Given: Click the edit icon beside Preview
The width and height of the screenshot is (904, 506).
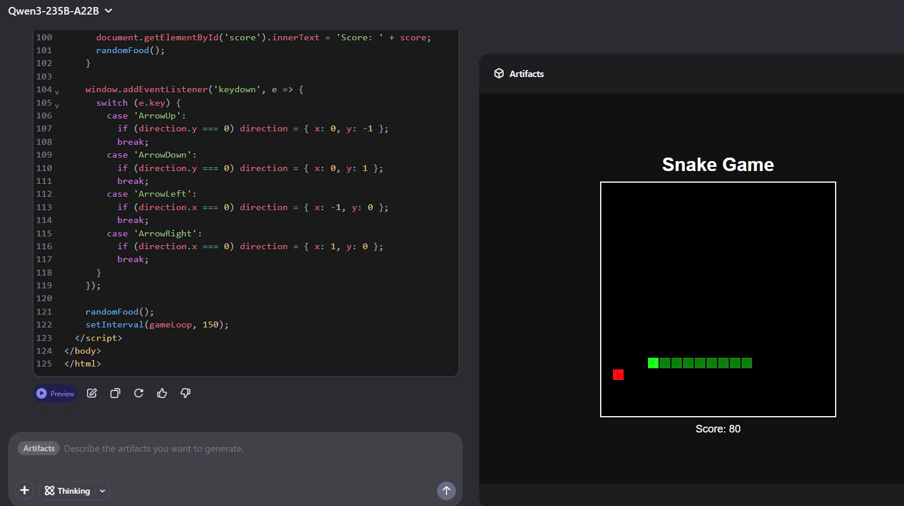Looking at the screenshot, I should 92,393.
